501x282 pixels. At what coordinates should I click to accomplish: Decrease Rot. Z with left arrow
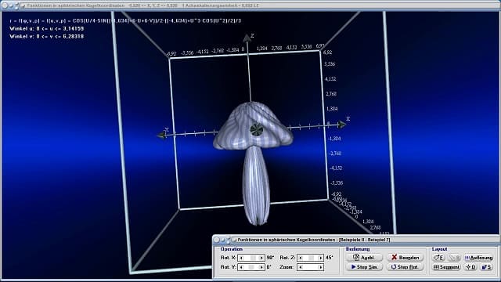(x=301, y=258)
